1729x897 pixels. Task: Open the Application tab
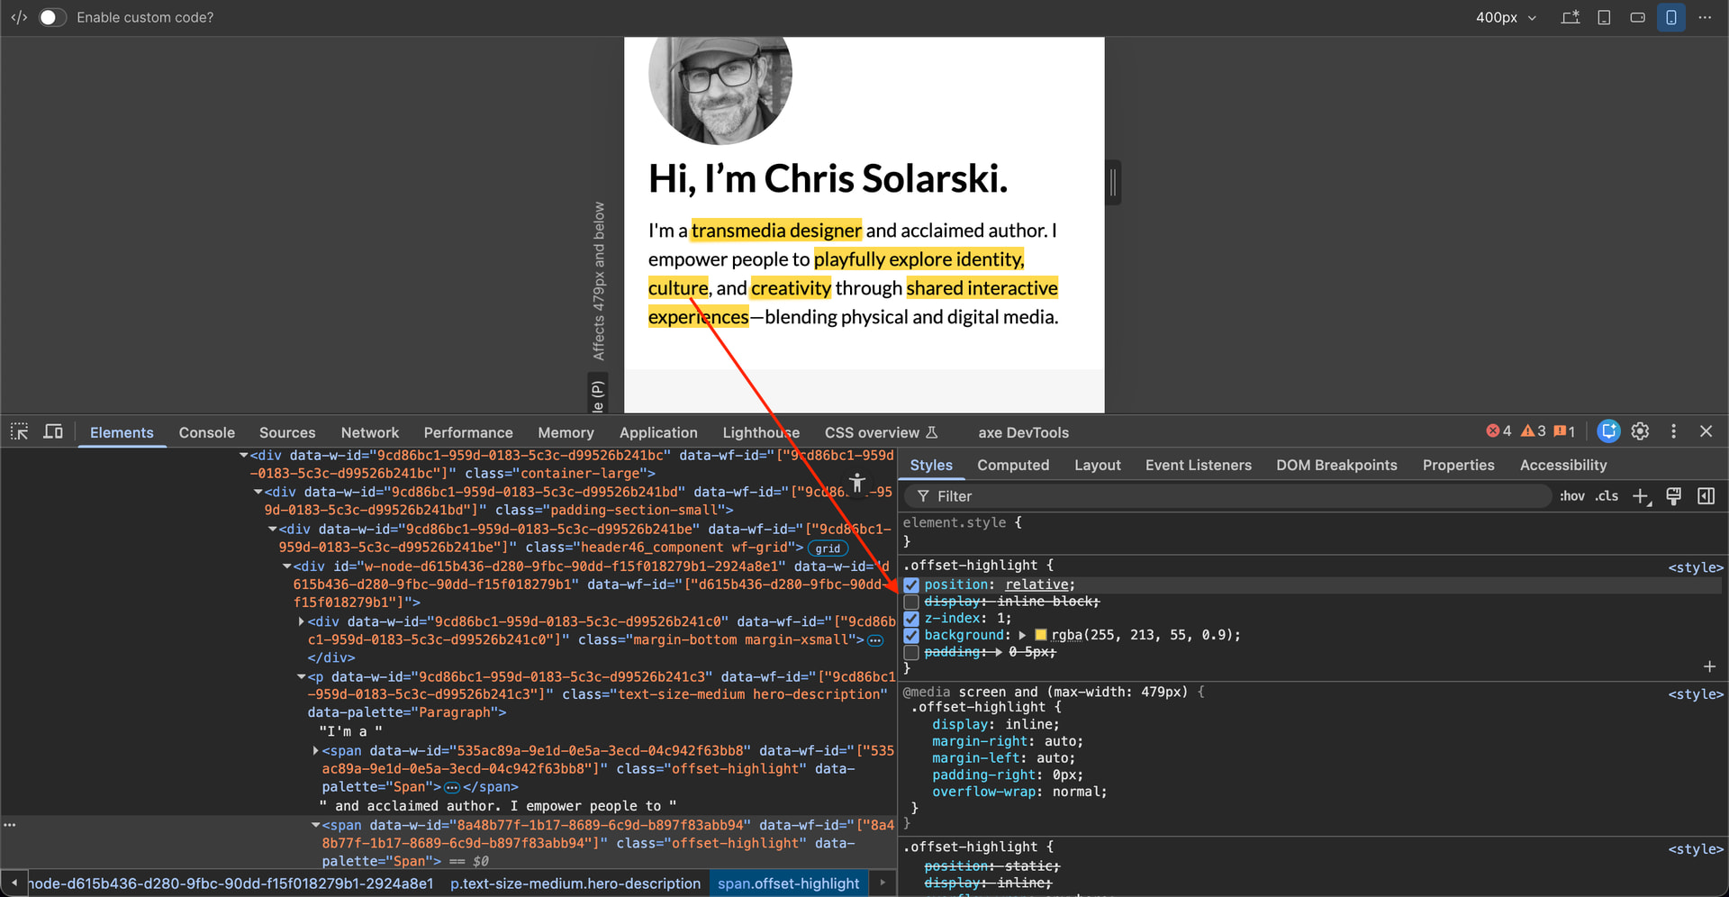coord(658,433)
